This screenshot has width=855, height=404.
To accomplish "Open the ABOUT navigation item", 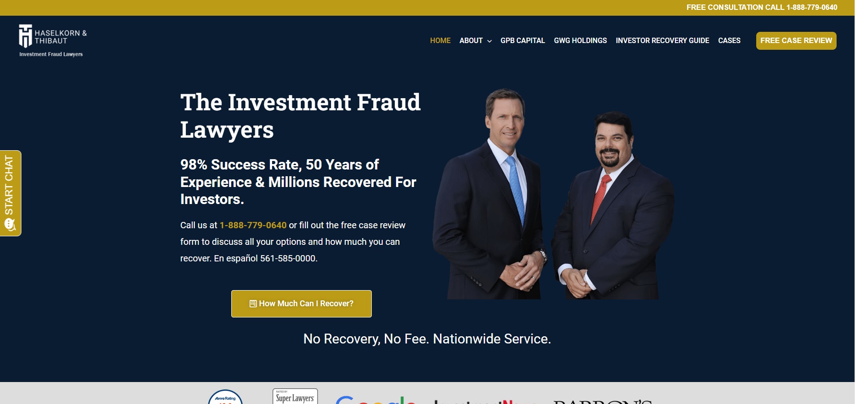I will click(471, 40).
